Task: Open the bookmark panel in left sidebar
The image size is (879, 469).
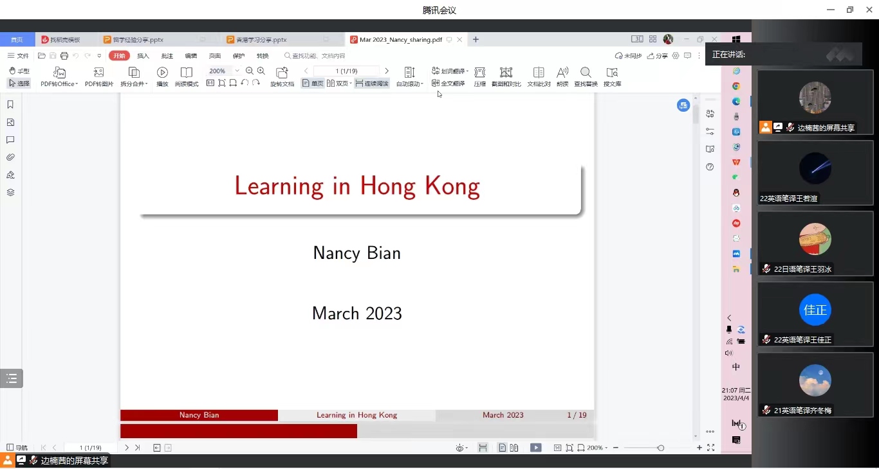Action: point(10,105)
